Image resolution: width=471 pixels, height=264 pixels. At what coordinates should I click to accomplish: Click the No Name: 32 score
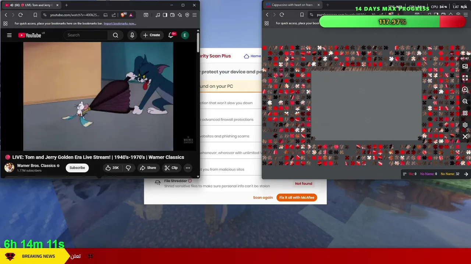(x=450, y=174)
